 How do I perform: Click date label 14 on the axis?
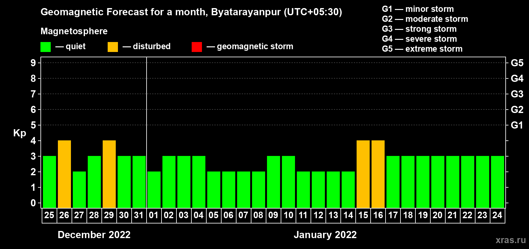348,215
